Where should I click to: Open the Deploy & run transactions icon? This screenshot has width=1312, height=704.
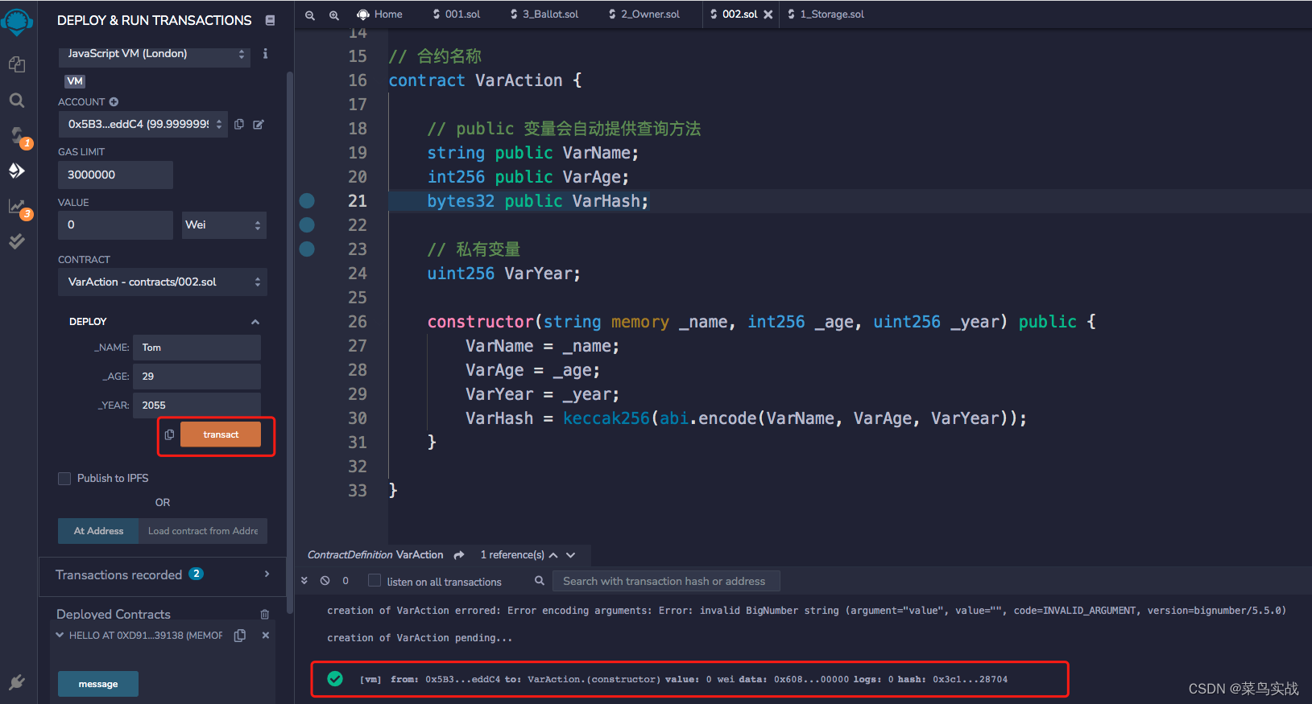click(17, 171)
